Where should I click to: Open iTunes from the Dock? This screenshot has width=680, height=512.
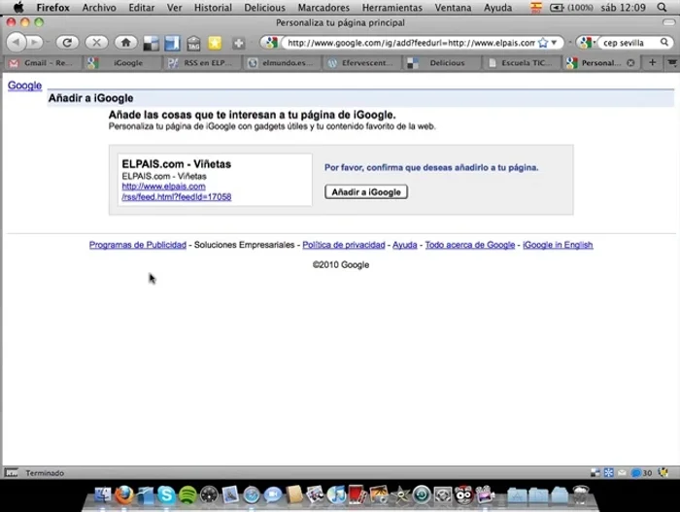pos(336,495)
